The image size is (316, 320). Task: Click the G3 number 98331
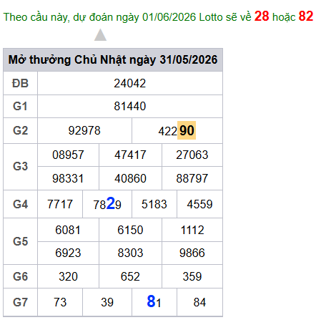point(68,178)
